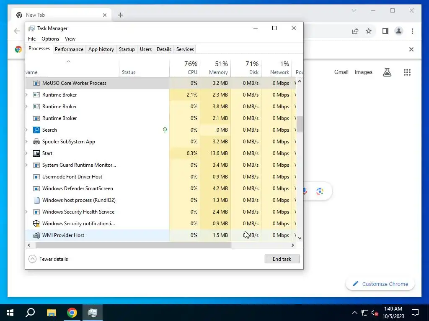
Task: Click the scroll right arrow
Action: pyautogui.click(x=293, y=245)
